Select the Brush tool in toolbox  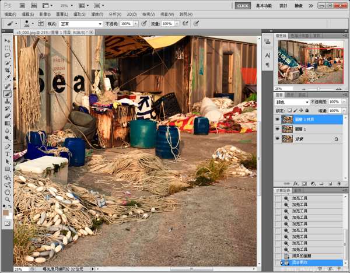(8, 94)
